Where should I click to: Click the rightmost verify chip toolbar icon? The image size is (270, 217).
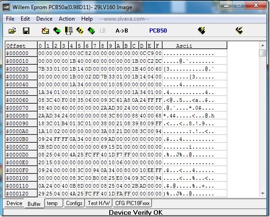click(239, 31)
